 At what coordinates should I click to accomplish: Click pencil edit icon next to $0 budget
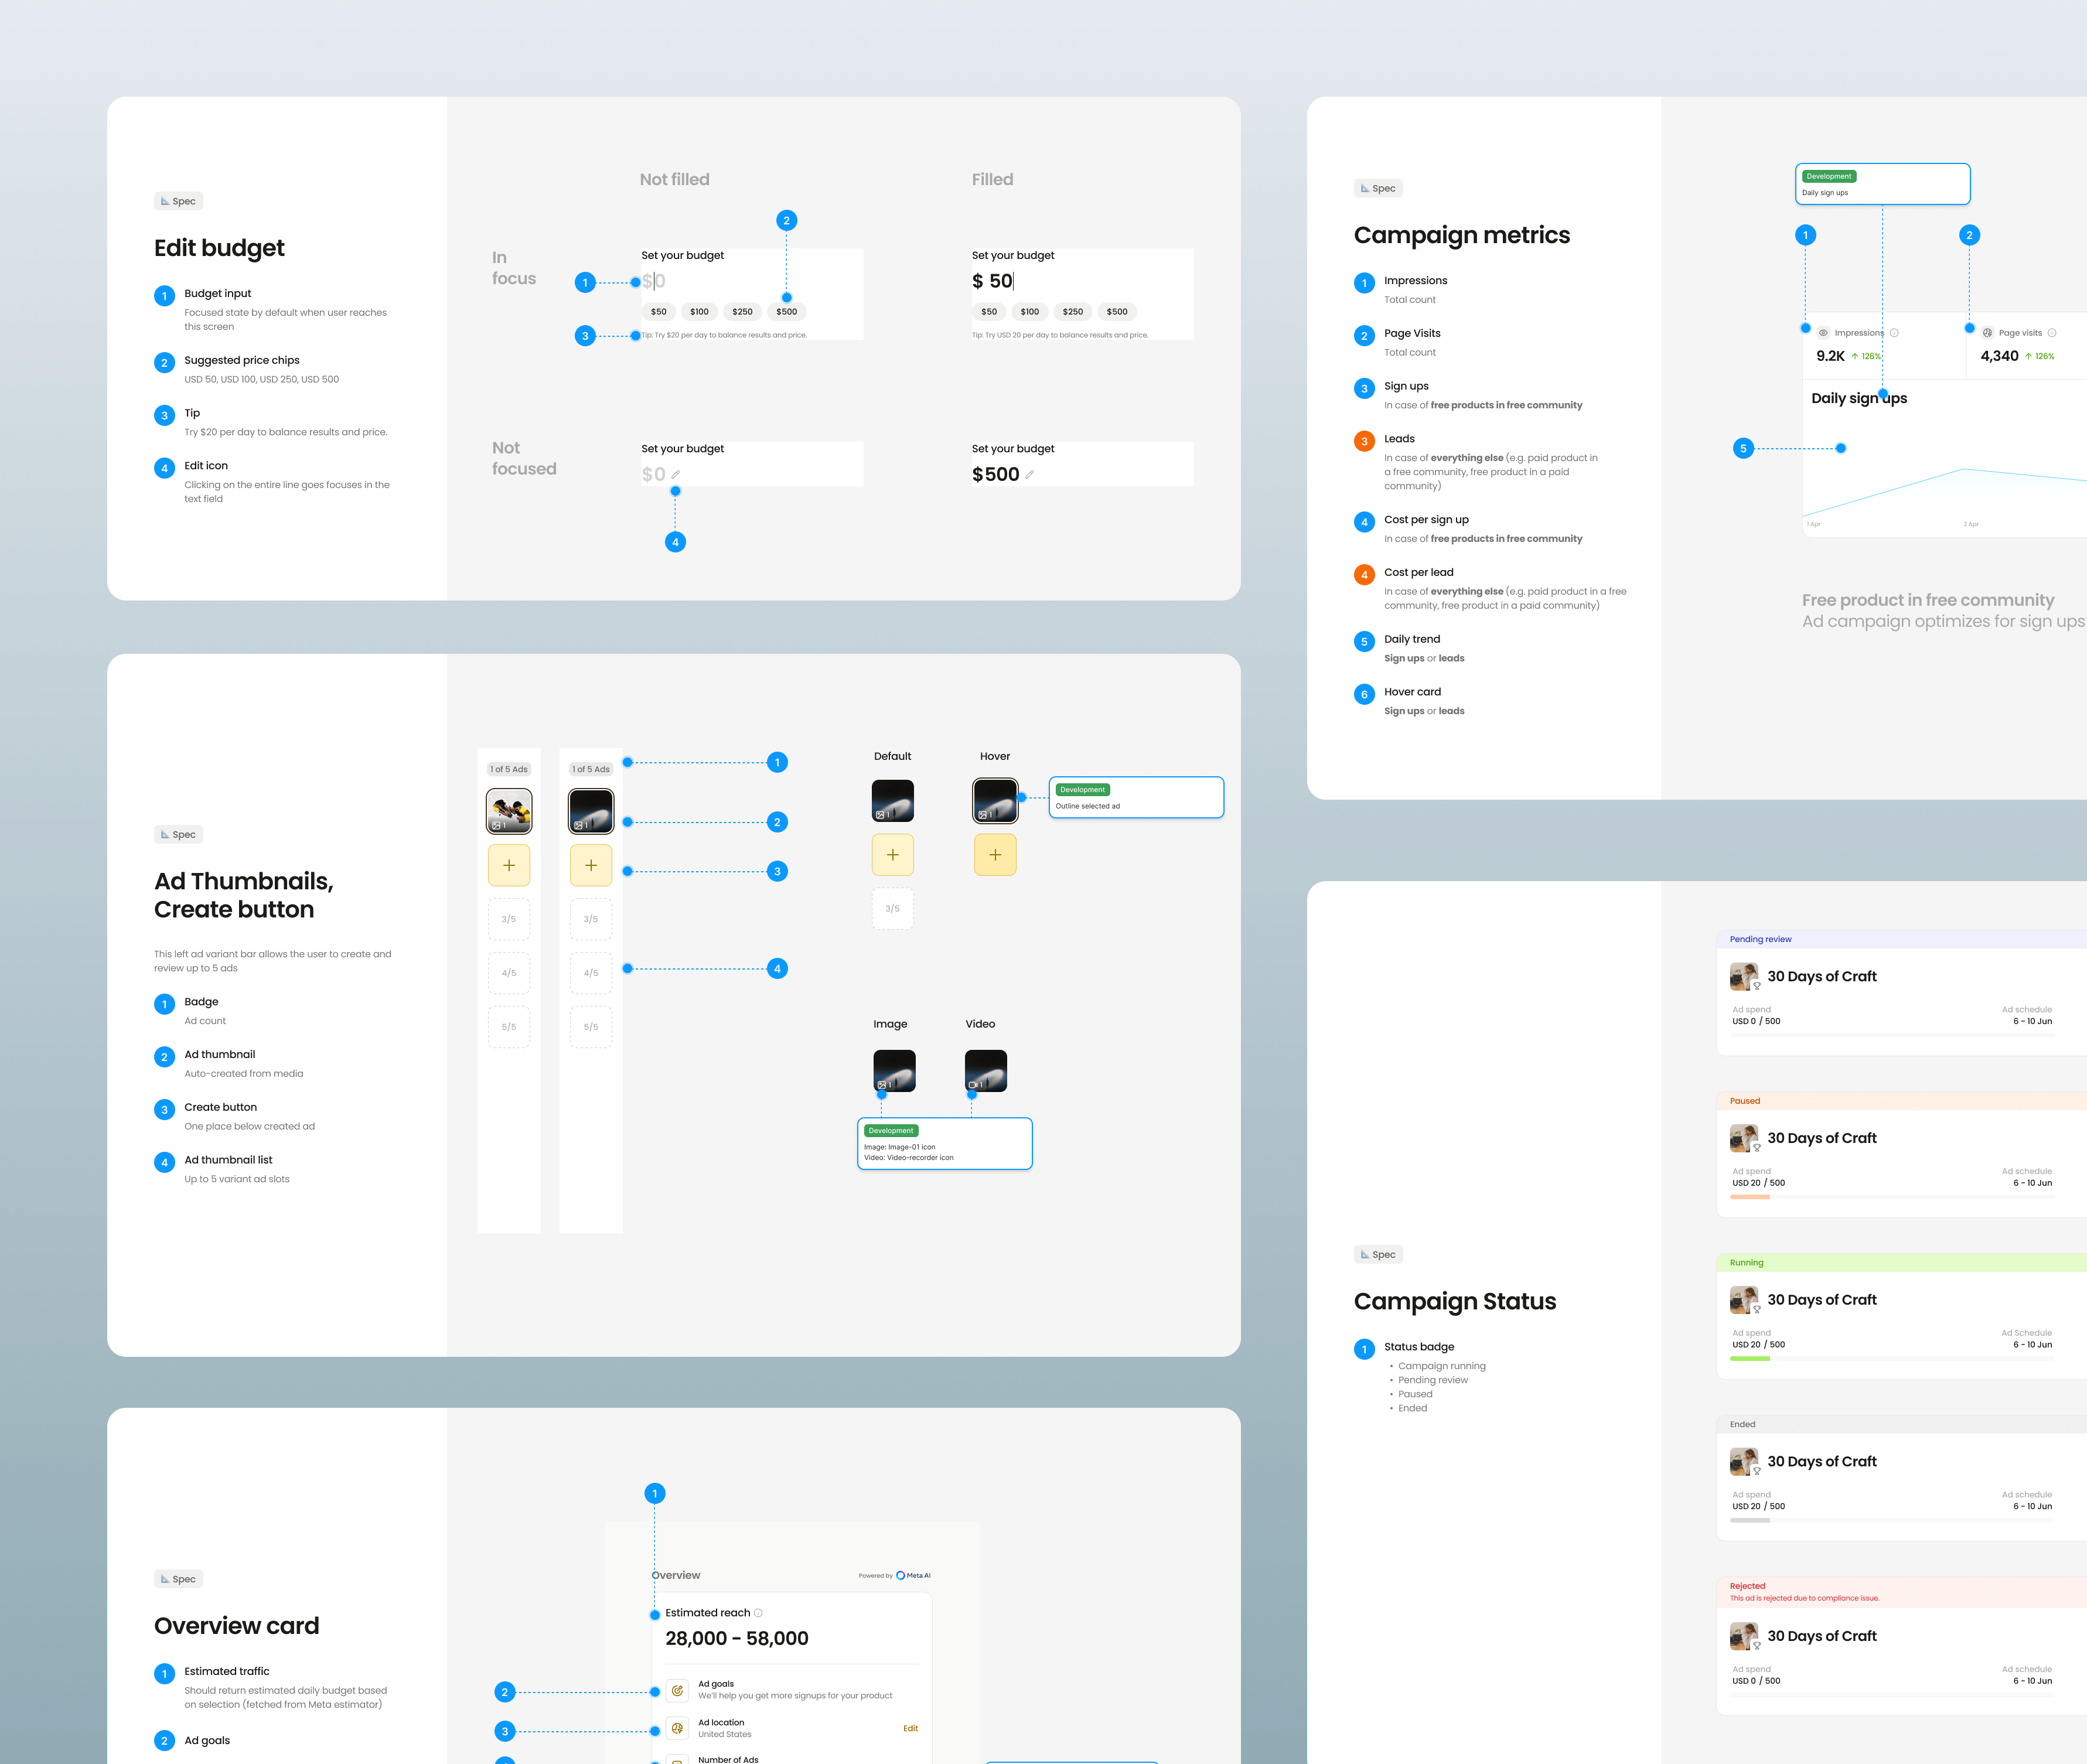(675, 475)
